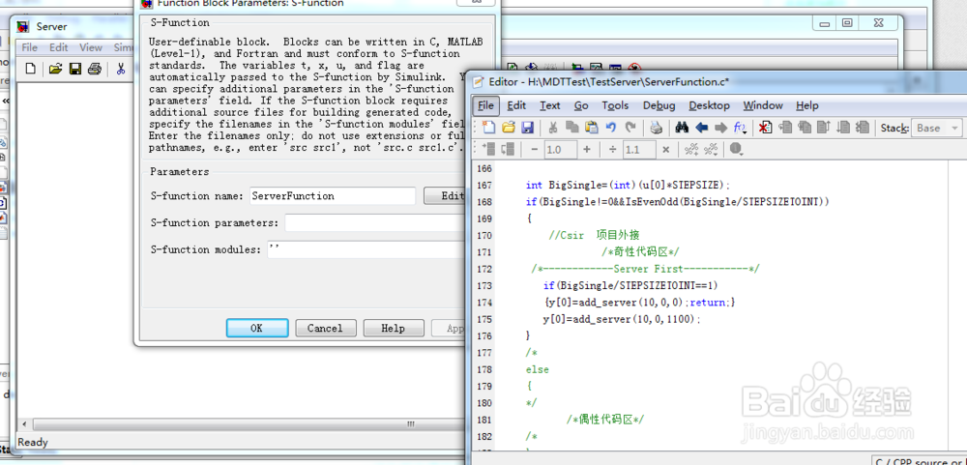Open the Stack Base dropdown
Viewport: 967px width, 465px height.
pos(937,128)
